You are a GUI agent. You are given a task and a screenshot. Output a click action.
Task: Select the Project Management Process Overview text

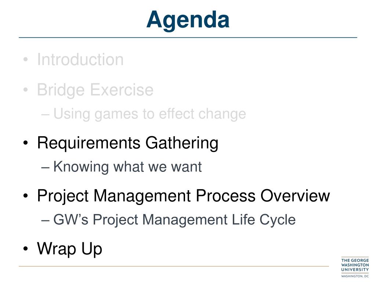coord(184,196)
